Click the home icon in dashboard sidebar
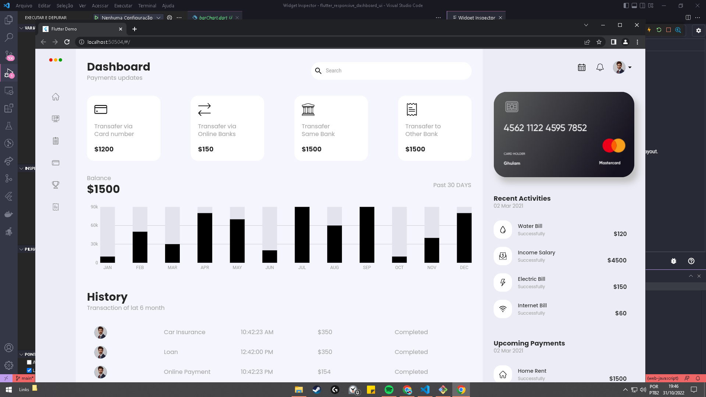The image size is (706, 397). click(x=56, y=97)
